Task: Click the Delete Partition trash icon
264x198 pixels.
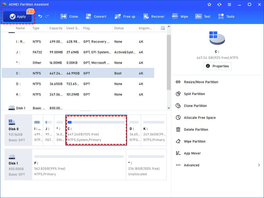Action: click(178, 129)
